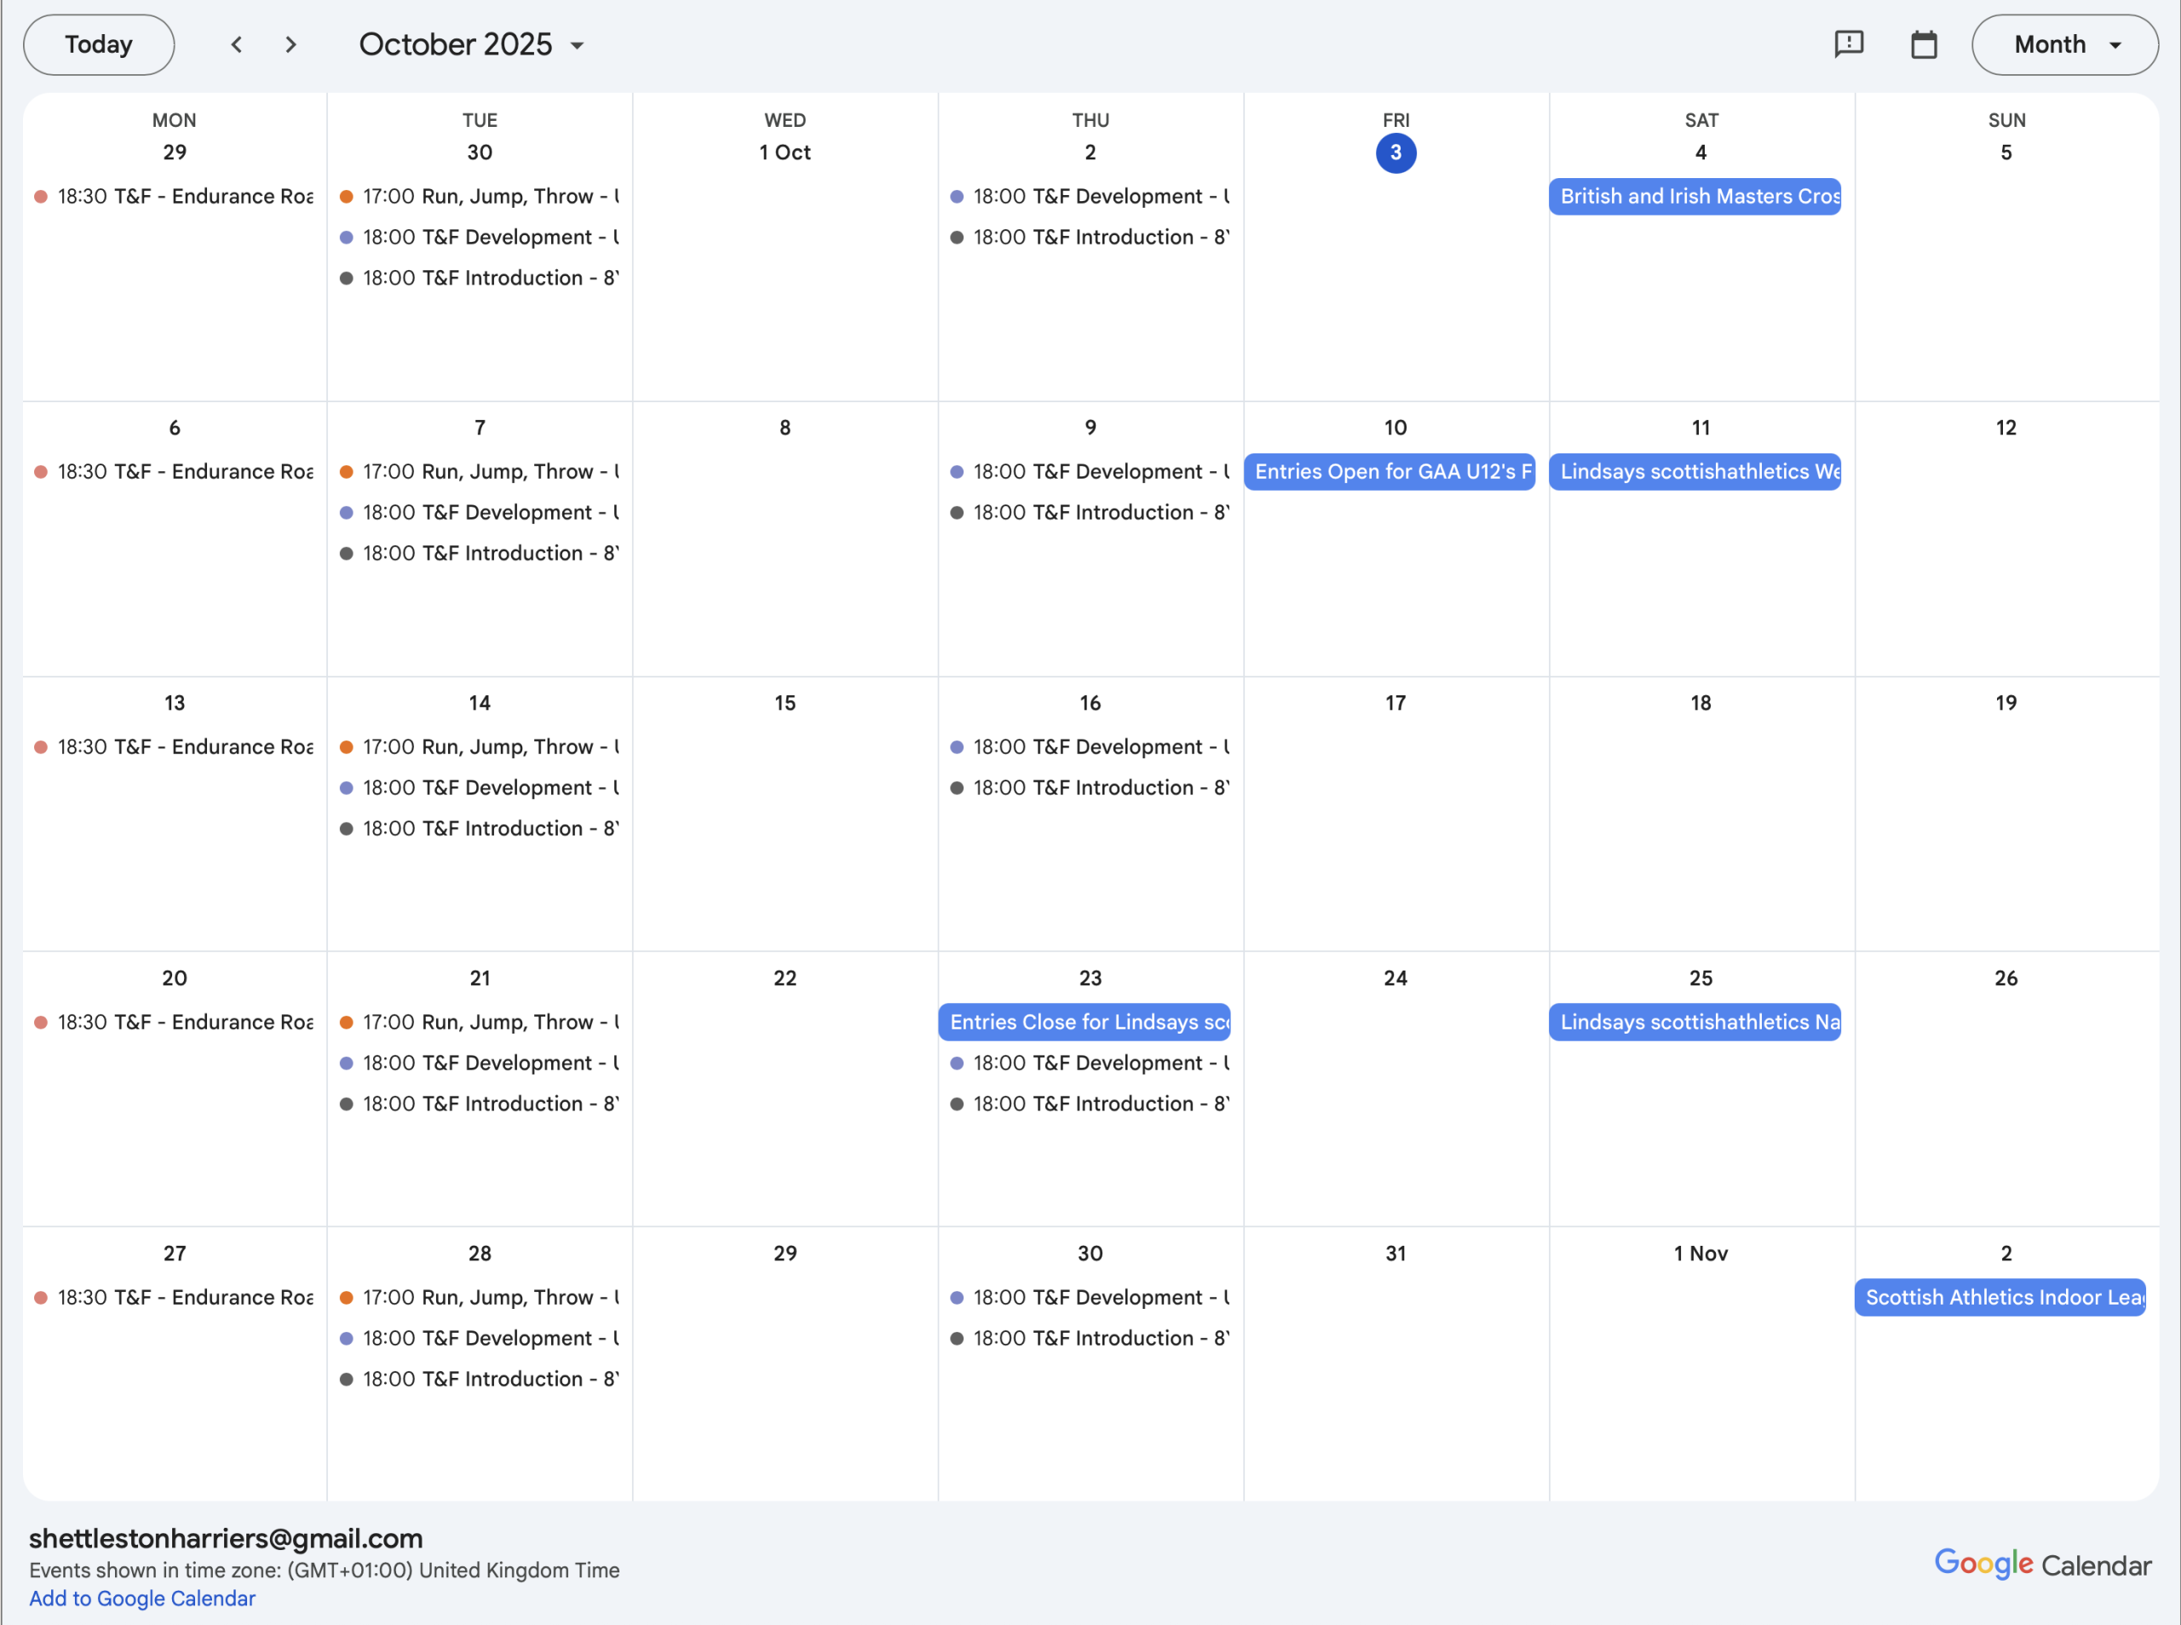Viewport: 2181px width, 1625px height.
Task: Open the British and Irish Masters Cross event
Action: tap(1695, 197)
